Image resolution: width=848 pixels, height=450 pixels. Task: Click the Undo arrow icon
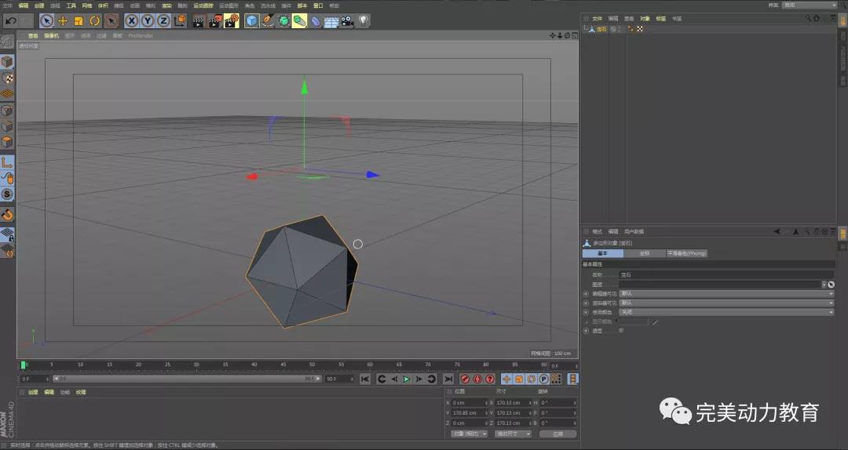pos(11,21)
